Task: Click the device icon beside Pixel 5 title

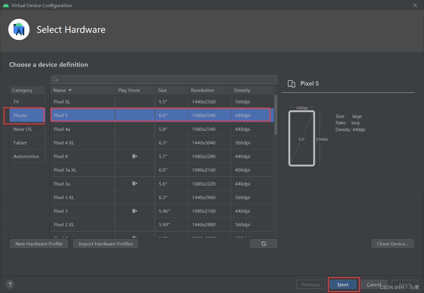Action: (292, 84)
